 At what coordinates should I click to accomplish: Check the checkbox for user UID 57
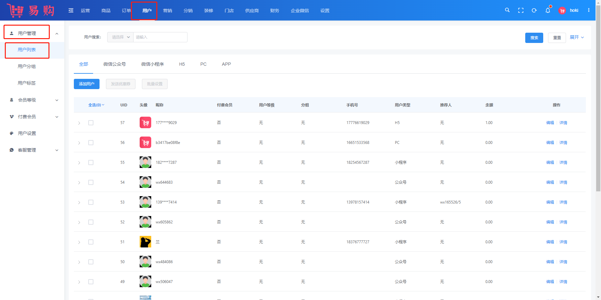click(x=91, y=123)
